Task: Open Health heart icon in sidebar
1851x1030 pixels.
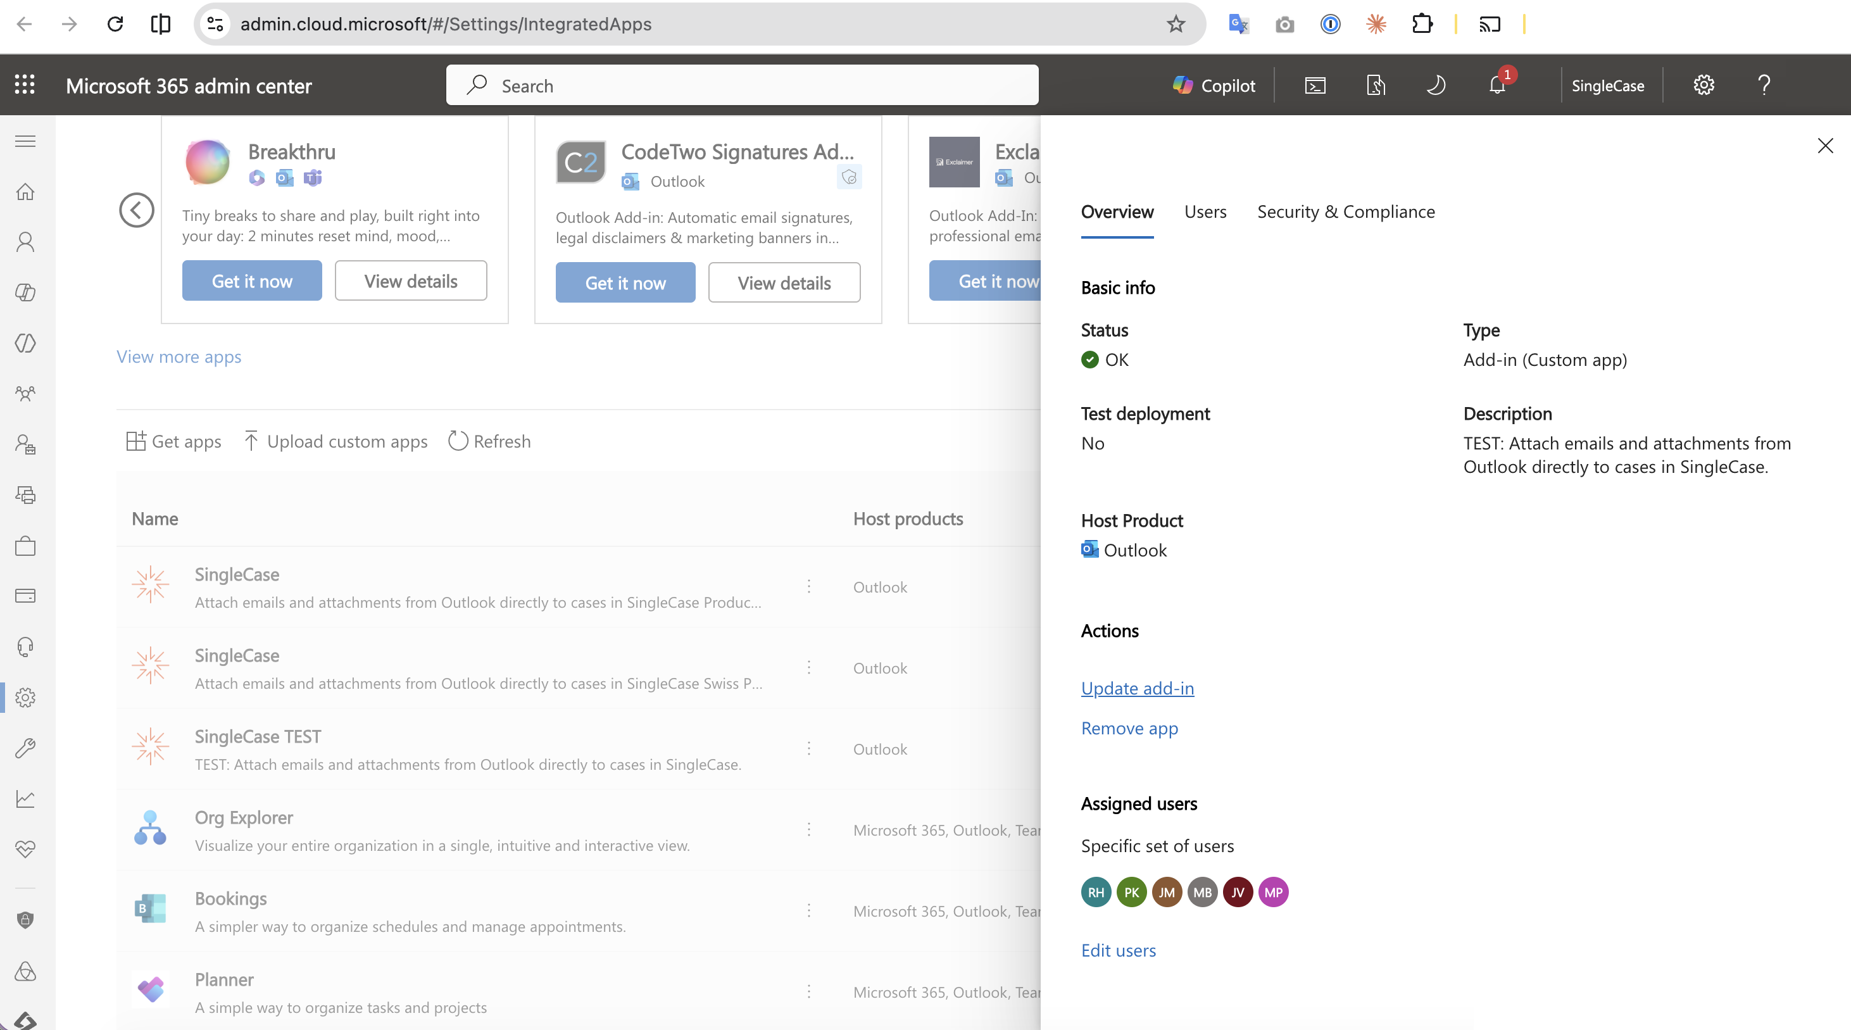Action: pos(25,849)
